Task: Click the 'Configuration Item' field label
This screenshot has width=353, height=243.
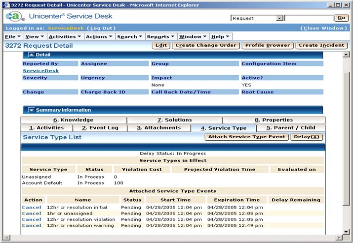Action: pyautogui.click(x=269, y=64)
